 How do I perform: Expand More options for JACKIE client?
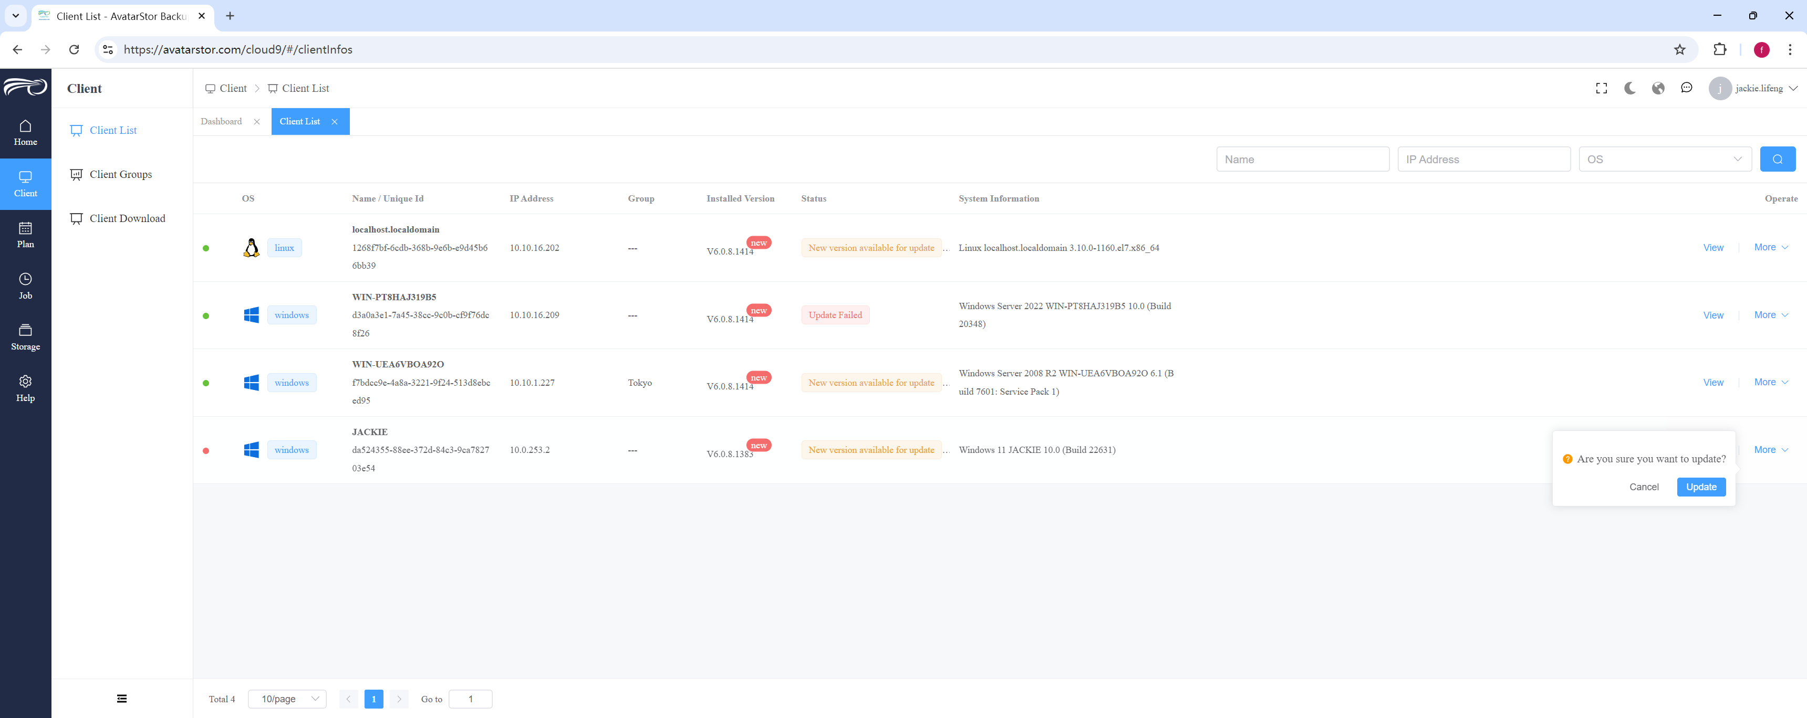click(1771, 450)
